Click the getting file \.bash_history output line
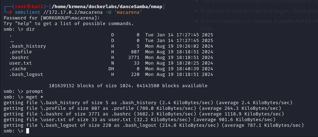Viewport: 318px width, 137px height. point(148,103)
